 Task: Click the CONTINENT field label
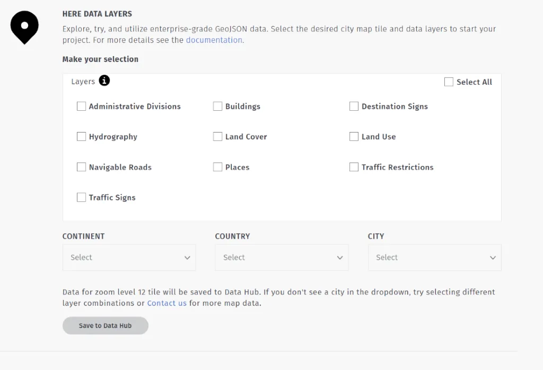tap(83, 236)
